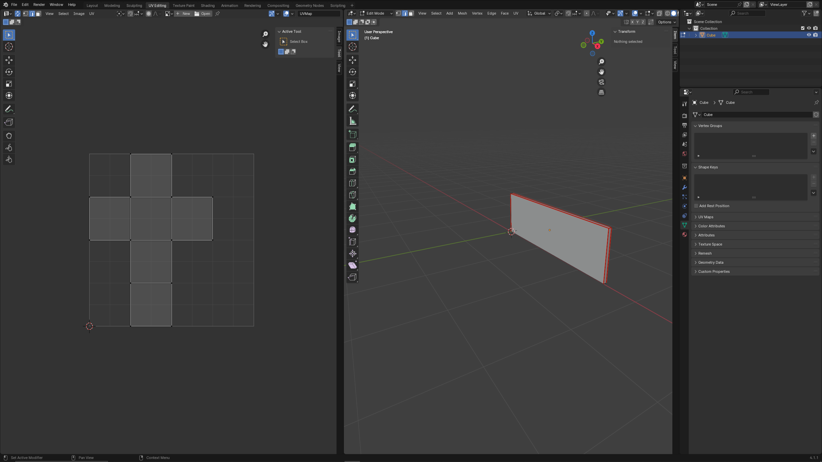Select the Extrude Region tool
This screenshot has width=822, height=462.
353,148
